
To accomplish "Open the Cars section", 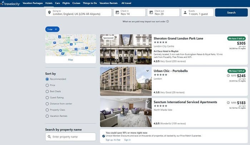I will [x=57, y=3].
